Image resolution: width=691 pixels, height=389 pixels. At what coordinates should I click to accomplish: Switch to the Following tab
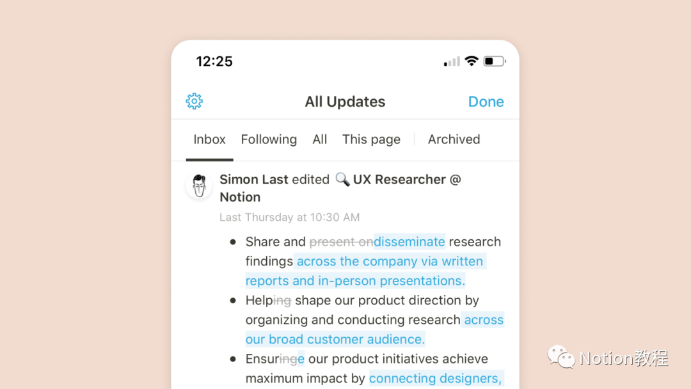point(269,139)
